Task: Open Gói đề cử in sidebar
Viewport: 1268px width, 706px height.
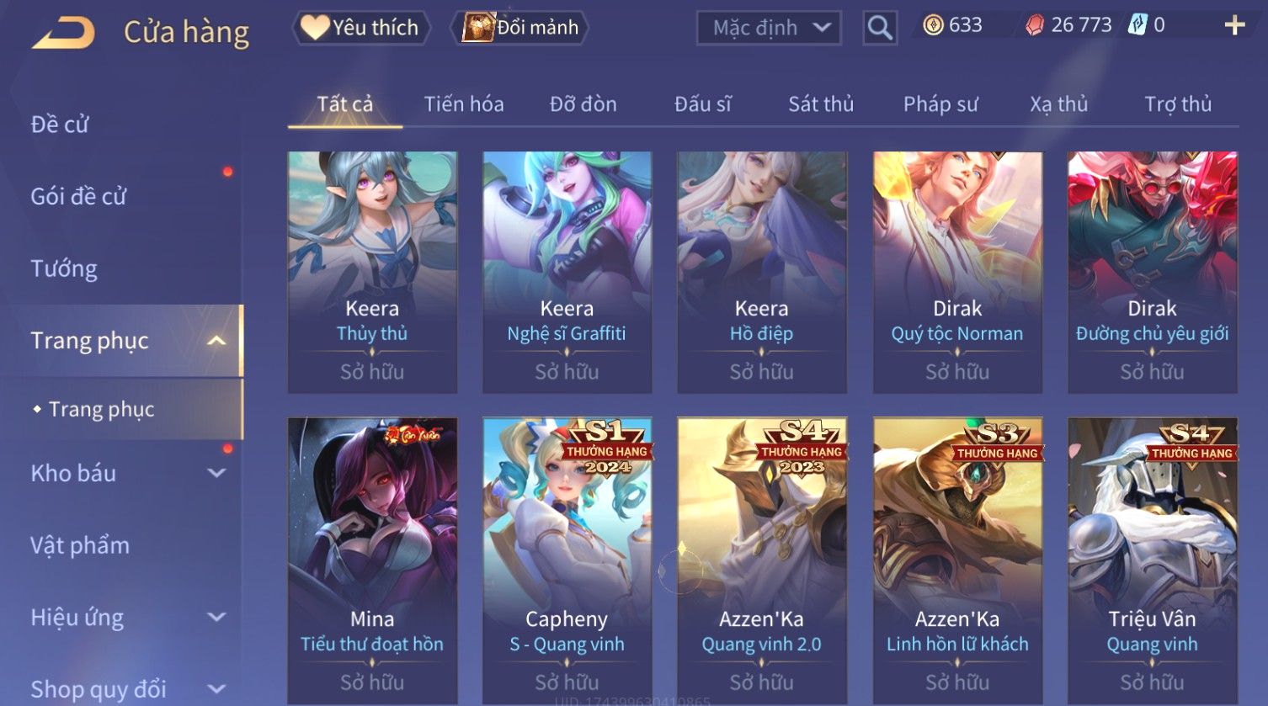Action: (x=78, y=197)
